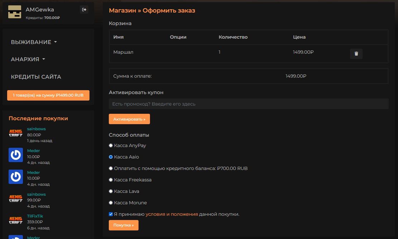
Task: Open sainbows profile from 80.00₽ purchase
Action: [36, 129]
